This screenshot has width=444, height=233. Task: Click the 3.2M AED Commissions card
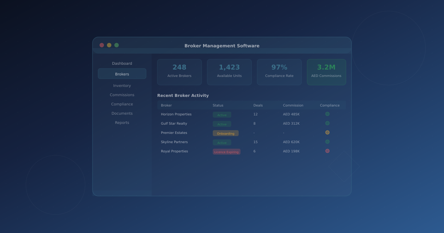click(x=326, y=72)
